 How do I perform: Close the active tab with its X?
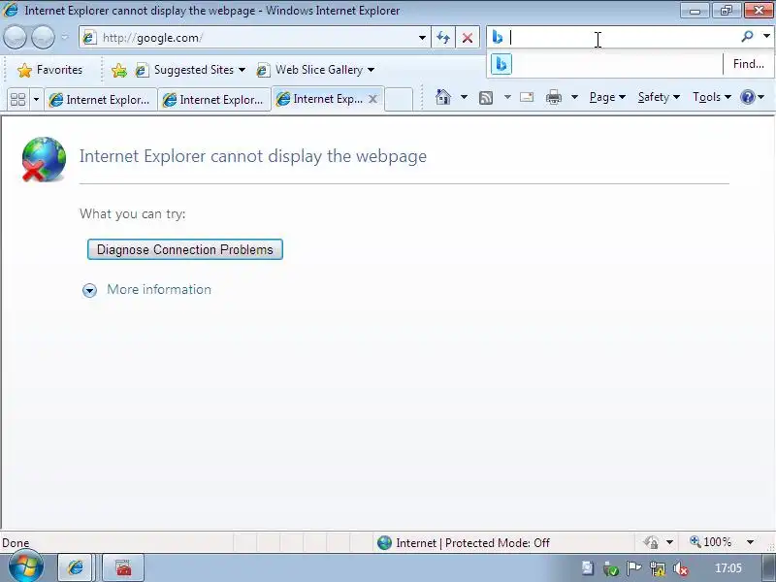pos(373,99)
